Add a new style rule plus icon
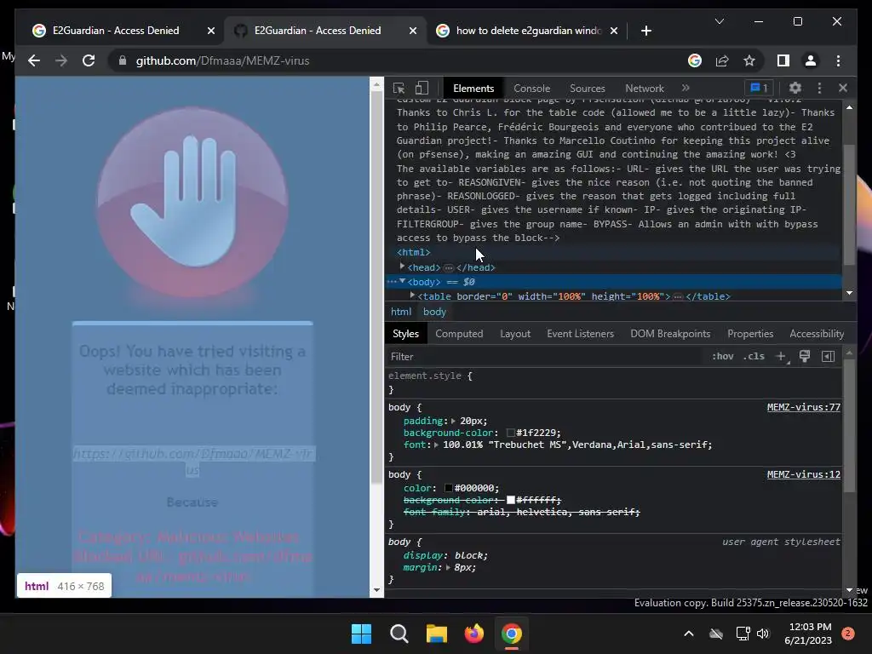Viewport: 872px width, 654px height. tap(781, 357)
